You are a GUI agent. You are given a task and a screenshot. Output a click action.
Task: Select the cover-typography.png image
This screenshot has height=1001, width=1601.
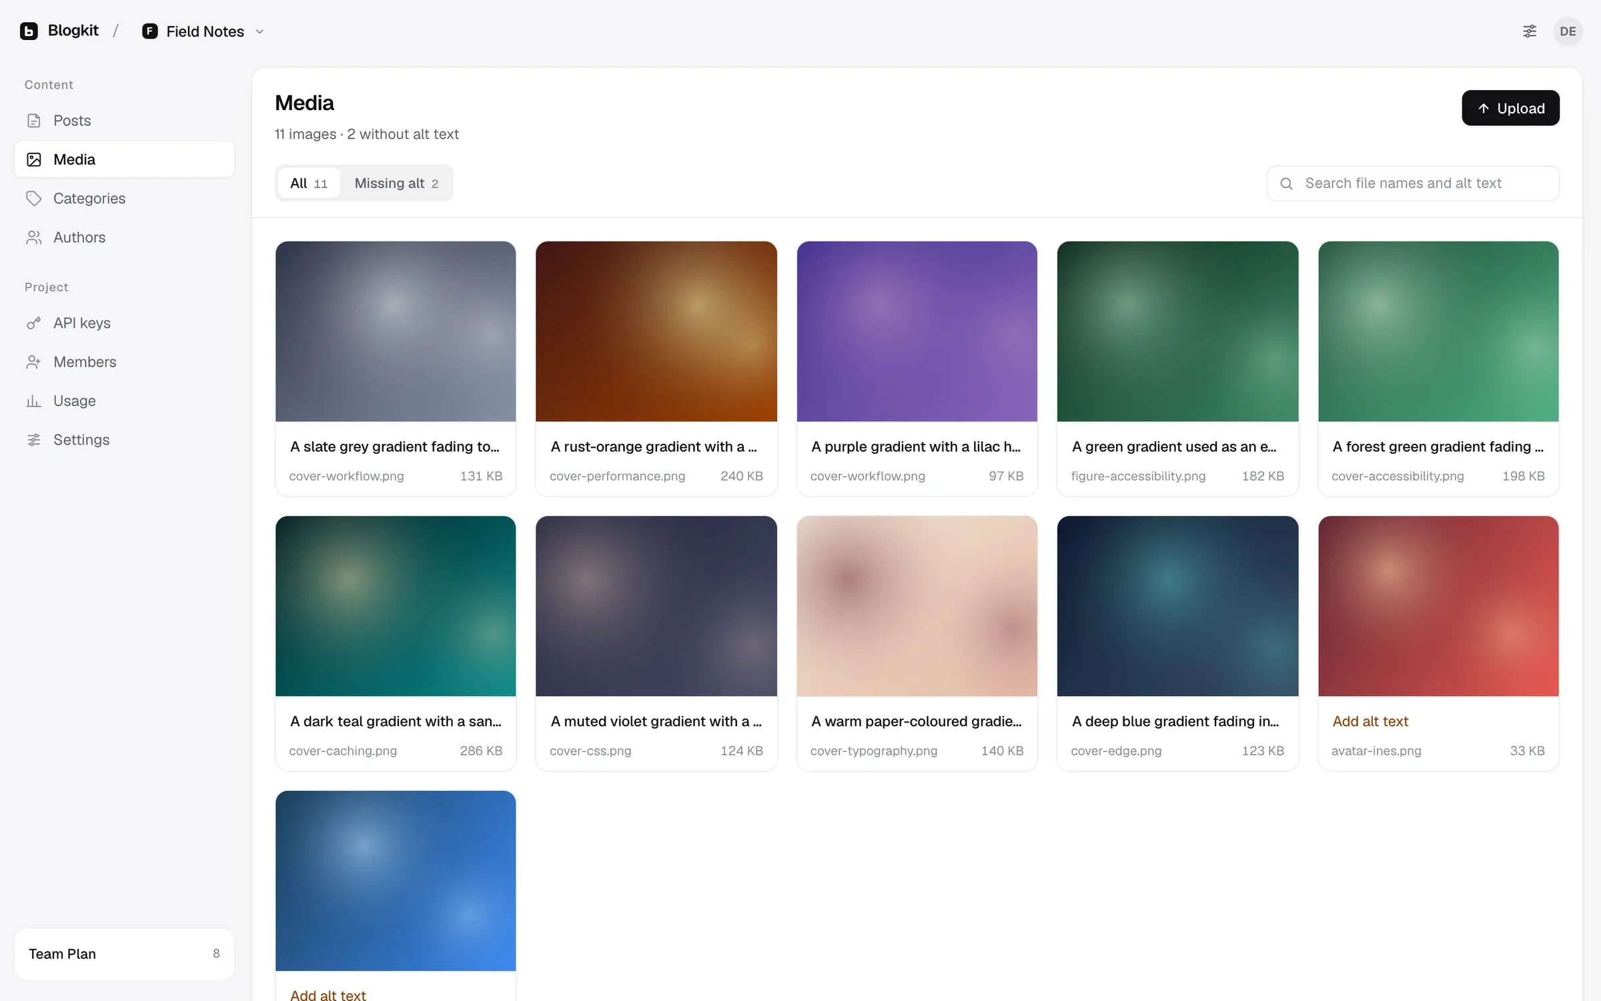(917, 606)
